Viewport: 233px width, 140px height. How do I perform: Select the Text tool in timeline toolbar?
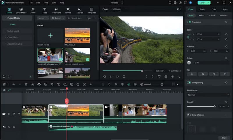click(58, 84)
